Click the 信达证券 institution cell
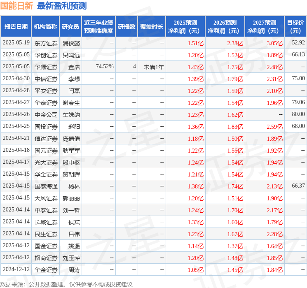This screenshot has width=307, height=288. point(46,139)
